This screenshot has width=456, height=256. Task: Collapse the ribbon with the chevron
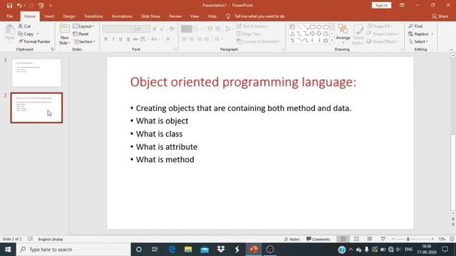tap(452, 49)
